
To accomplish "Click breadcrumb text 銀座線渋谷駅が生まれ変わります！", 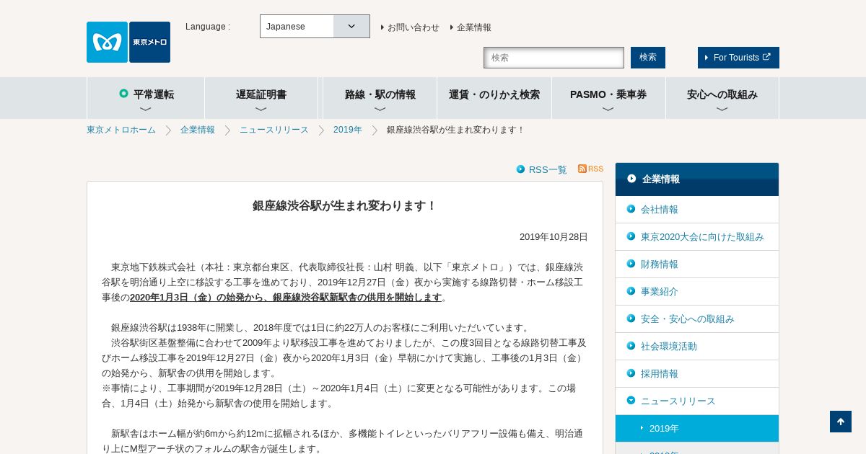I will (456, 130).
